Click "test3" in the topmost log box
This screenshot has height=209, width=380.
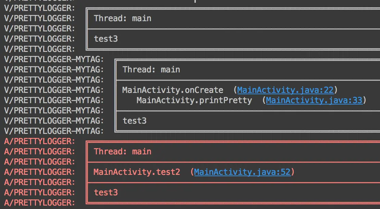click(106, 39)
